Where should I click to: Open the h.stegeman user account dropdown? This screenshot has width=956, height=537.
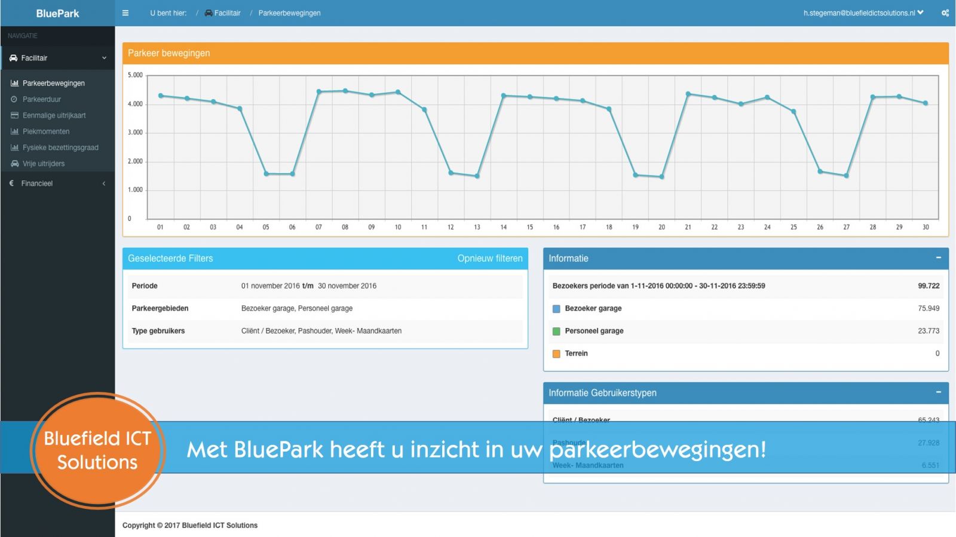tap(863, 13)
